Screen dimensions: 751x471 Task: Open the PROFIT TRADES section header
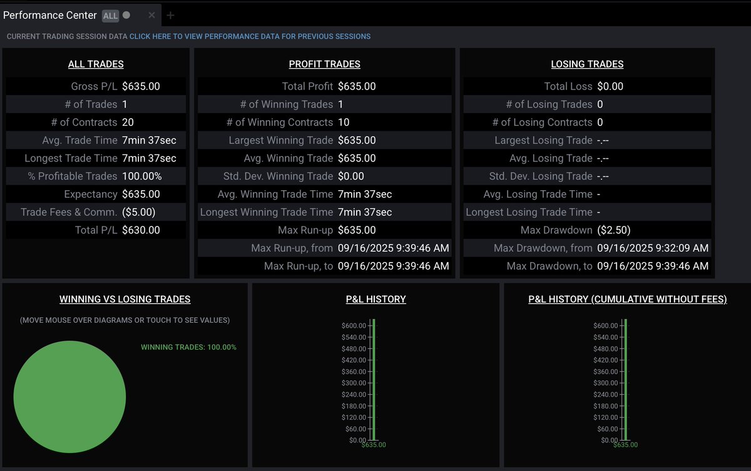click(x=324, y=64)
